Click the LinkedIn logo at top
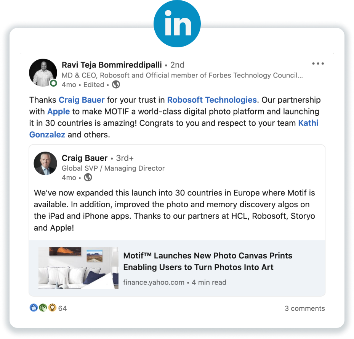The image size is (354, 339). pos(177,24)
